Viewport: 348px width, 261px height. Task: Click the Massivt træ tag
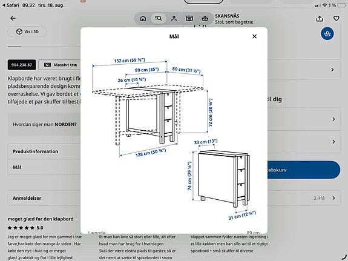click(x=59, y=65)
